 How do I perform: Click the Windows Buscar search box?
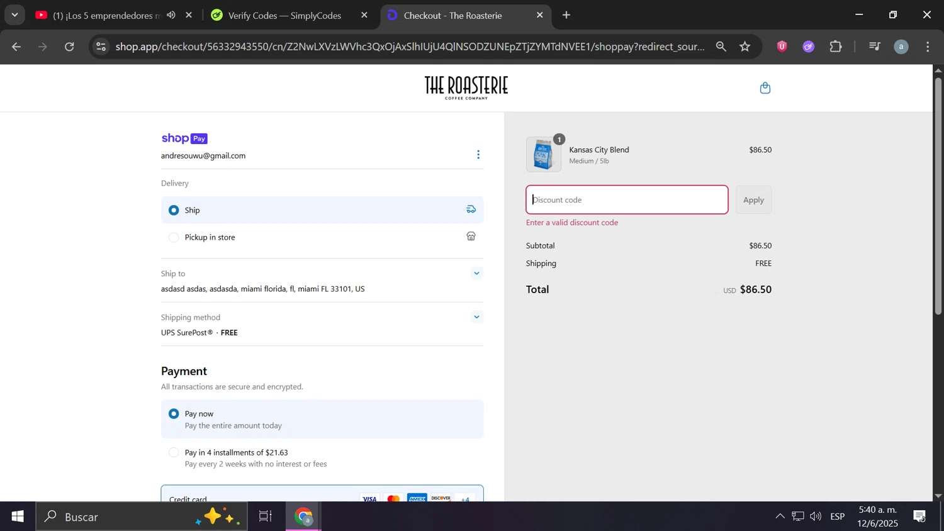point(141,517)
